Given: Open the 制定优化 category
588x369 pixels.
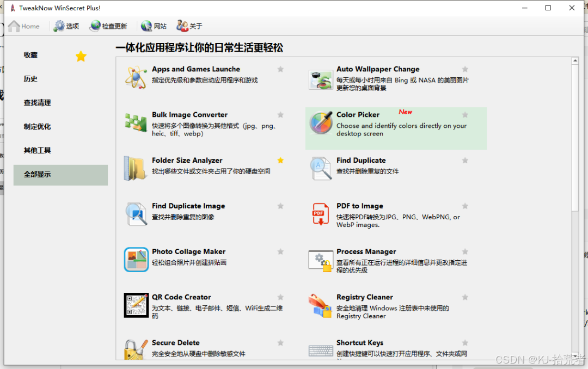Looking at the screenshot, I should (37, 127).
